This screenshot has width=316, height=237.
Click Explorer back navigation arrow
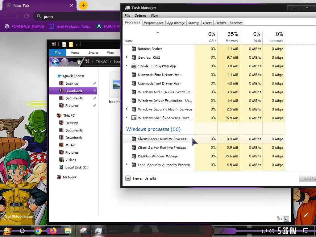click(x=55, y=62)
